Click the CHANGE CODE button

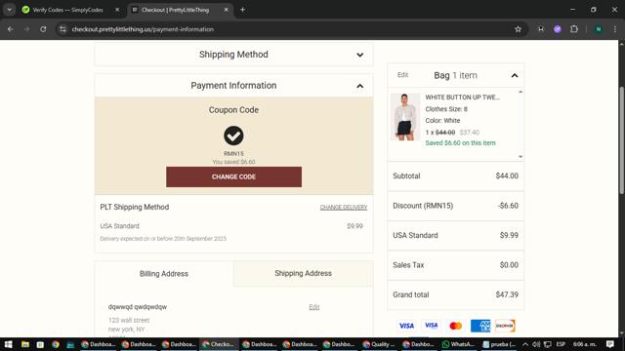point(233,176)
